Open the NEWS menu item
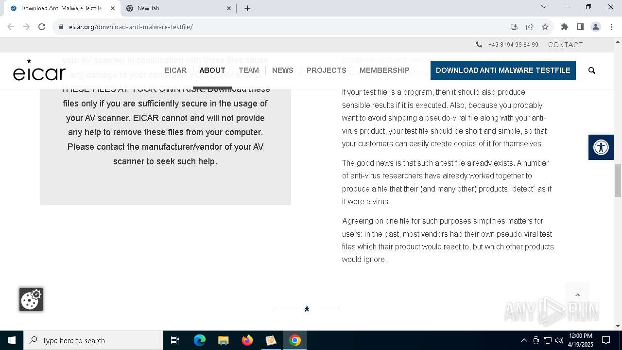The height and width of the screenshot is (350, 622). [x=283, y=70]
